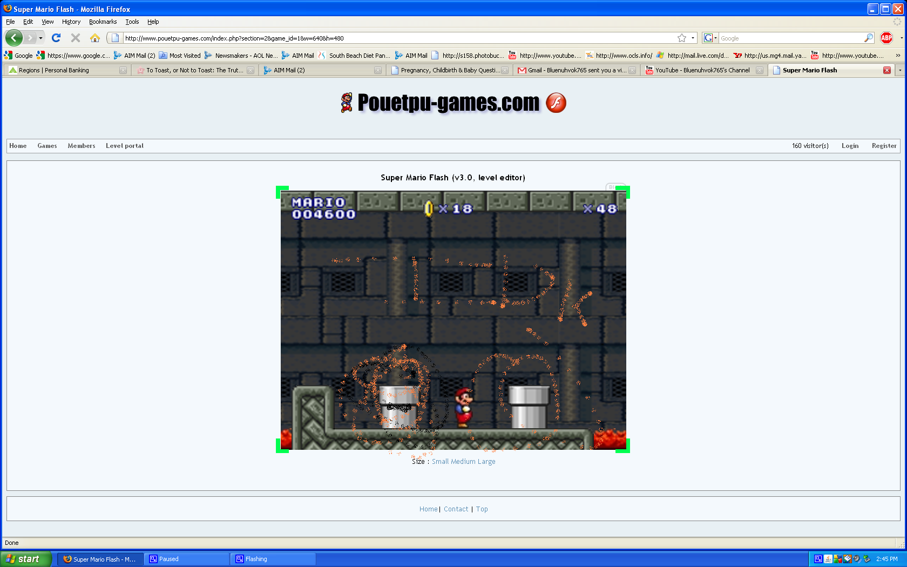Image resolution: width=907 pixels, height=567 pixels.
Task: Open the Members link
Action: tap(82, 146)
